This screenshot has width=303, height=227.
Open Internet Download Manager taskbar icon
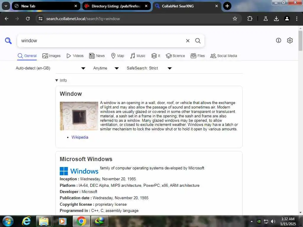coord(99,221)
